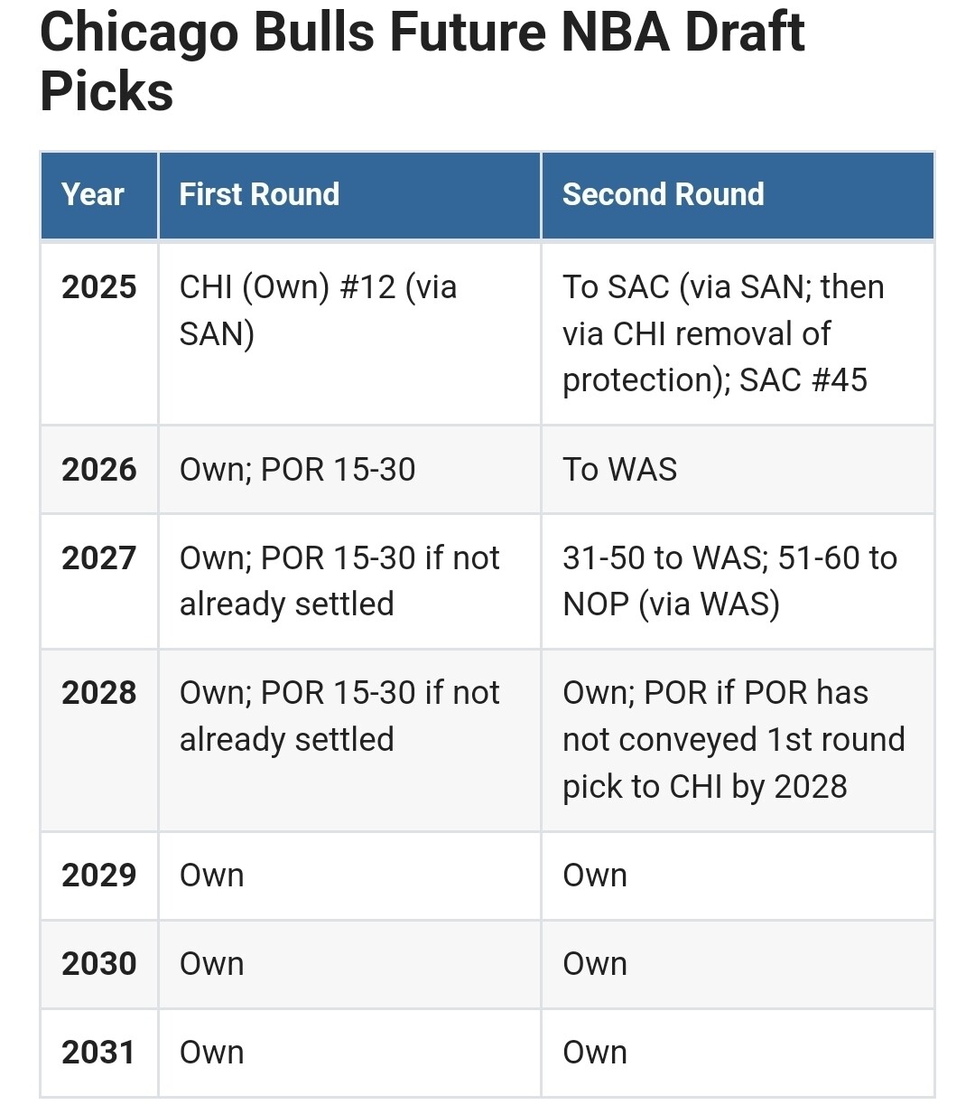The image size is (975, 1105).
Task: Select the 2028 first-round POR 15-30 cell
Action: 339,716
